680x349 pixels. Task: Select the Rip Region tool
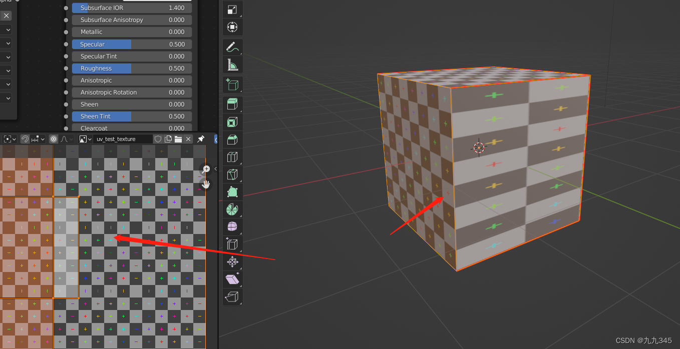click(232, 297)
